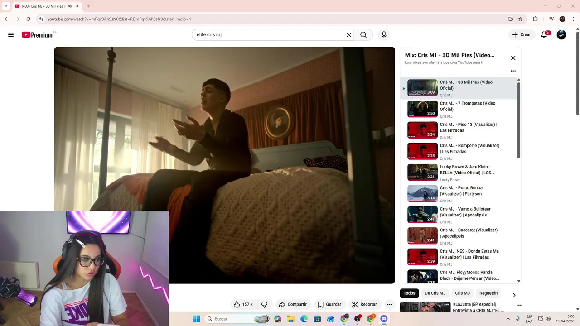This screenshot has width=580, height=326.
Task: Share the video with Compartir
Action: pyautogui.click(x=293, y=304)
